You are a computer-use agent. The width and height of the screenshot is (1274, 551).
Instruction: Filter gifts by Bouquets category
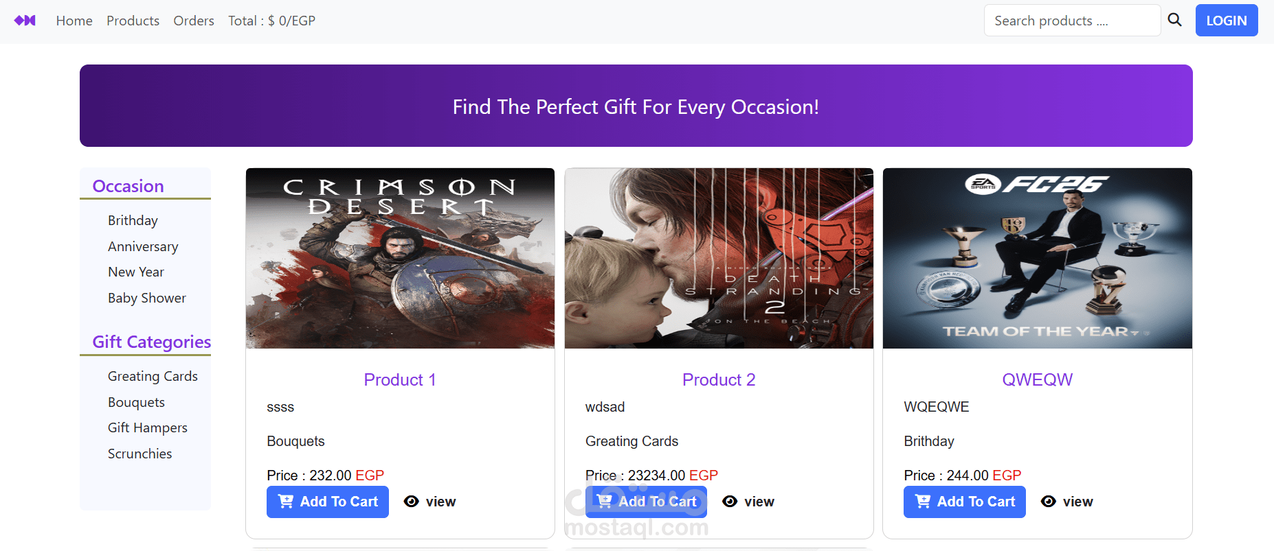[136, 402]
